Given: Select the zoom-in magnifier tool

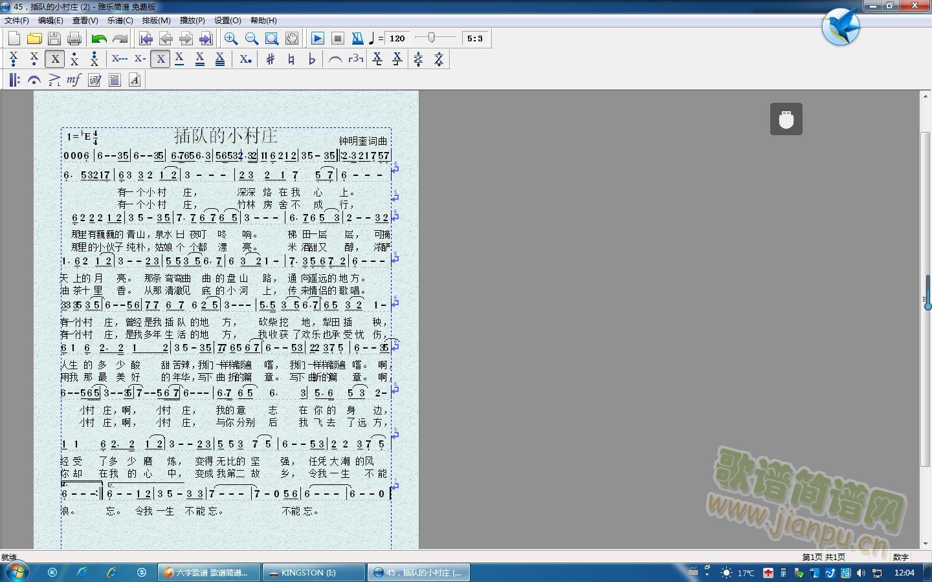Looking at the screenshot, I should pyautogui.click(x=231, y=38).
